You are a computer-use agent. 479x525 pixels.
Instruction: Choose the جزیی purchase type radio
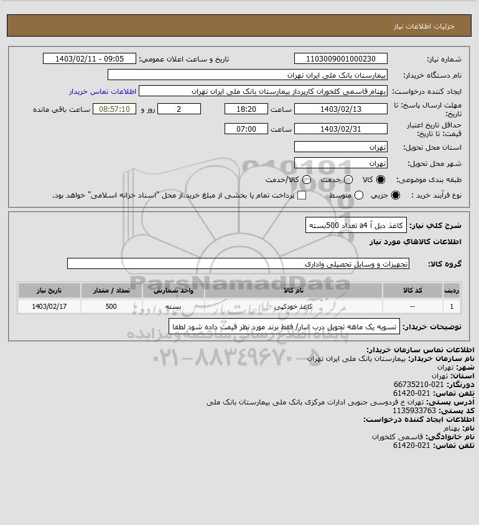click(x=396, y=195)
